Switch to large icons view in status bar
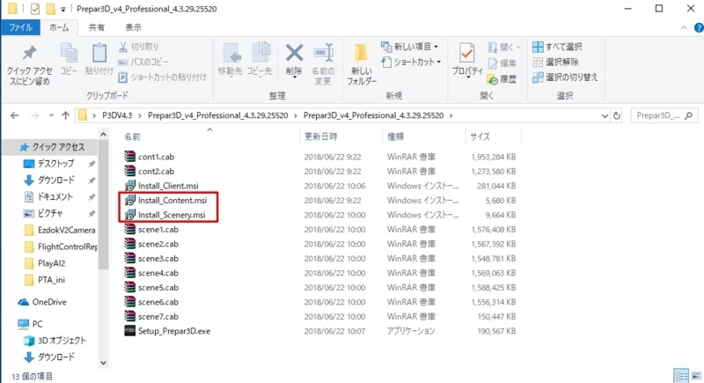Viewport: 704px width, 383px height. (x=696, y=376)
